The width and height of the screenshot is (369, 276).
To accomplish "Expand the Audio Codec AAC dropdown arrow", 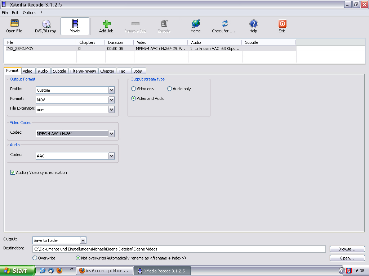I will click(x=112, y=156).
